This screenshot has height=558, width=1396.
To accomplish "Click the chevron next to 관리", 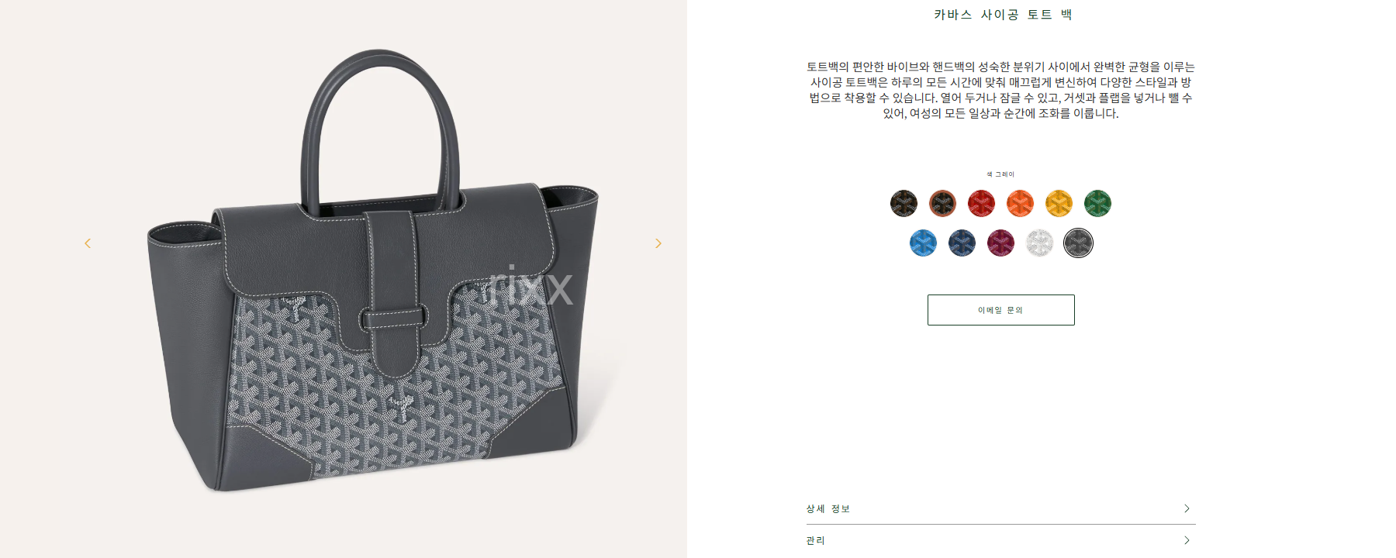I will (x=1187, y=540).
